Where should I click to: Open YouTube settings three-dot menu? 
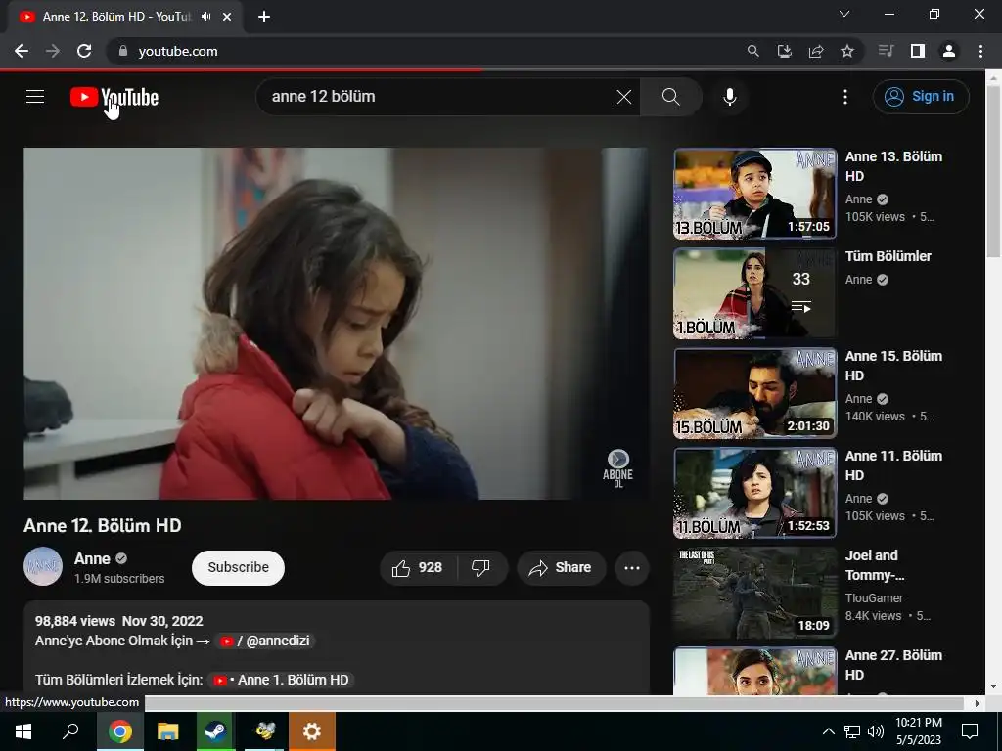click(844, 97)
